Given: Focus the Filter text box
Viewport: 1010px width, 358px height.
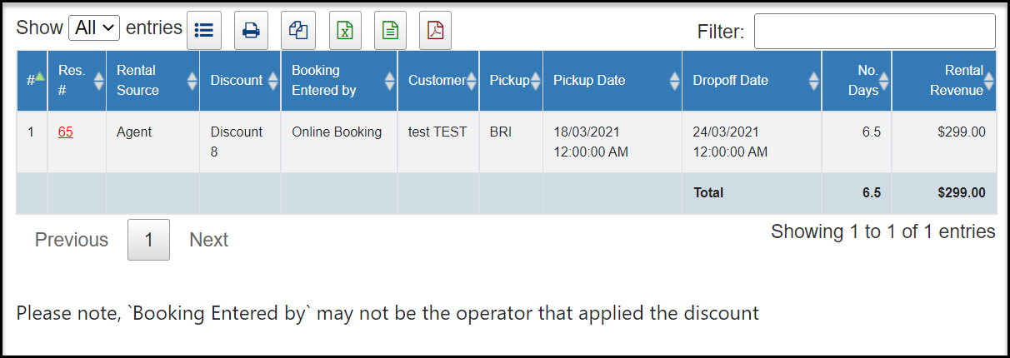Looking at the screenshot, I should (x=875, y=31).
